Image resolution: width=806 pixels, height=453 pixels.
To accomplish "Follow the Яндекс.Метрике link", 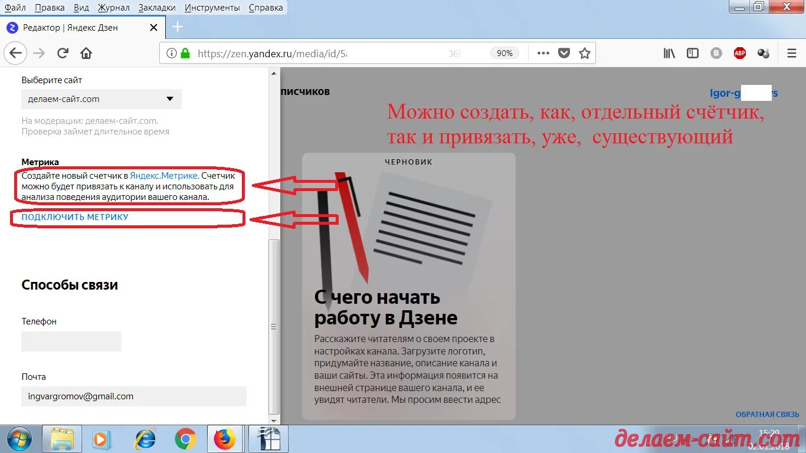I will [x=164, y=176].
